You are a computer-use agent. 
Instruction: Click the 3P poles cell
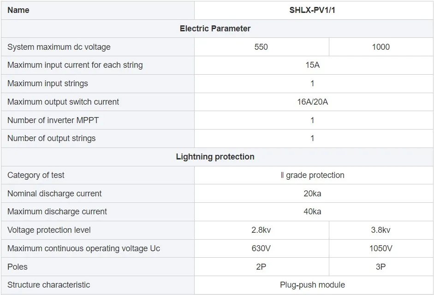pos(380,267)
